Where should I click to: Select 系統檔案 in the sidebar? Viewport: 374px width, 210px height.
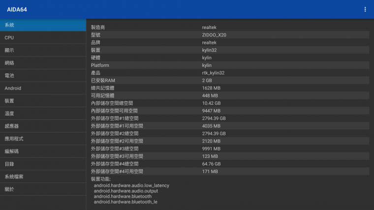pos(43,177)
